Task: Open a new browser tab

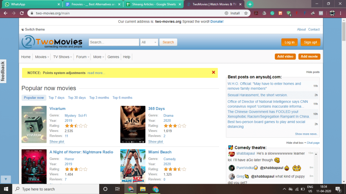Action: coord(250,4)
